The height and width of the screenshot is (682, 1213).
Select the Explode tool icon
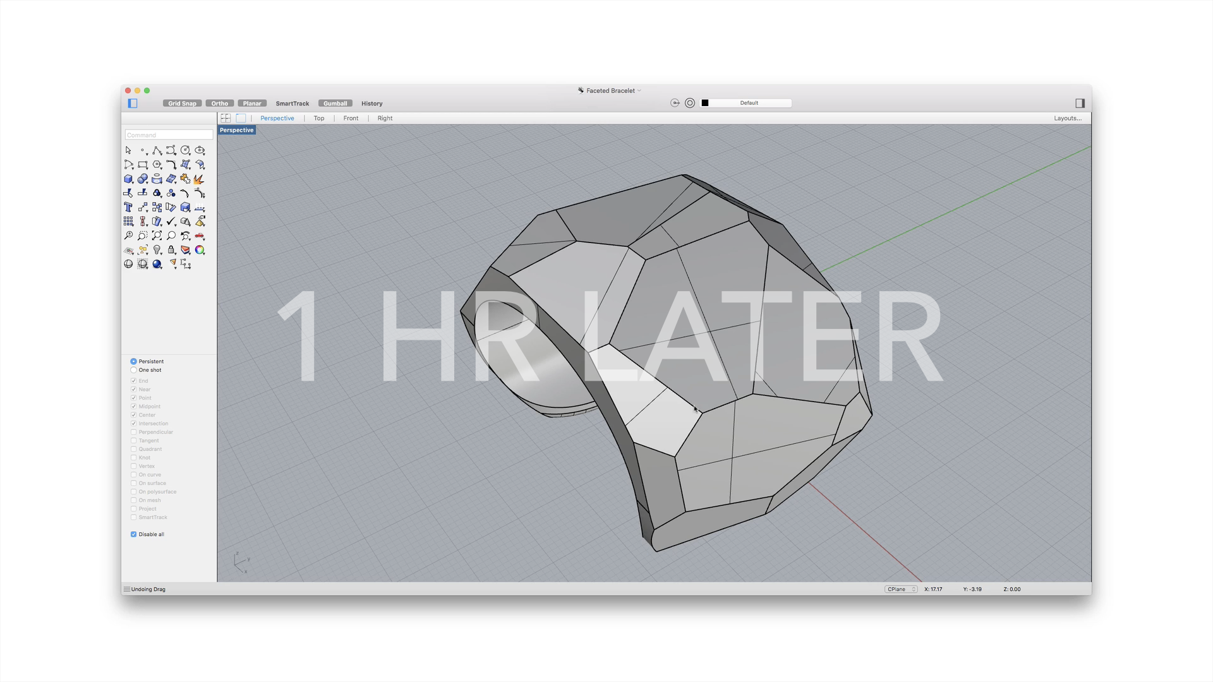point(199,179)
